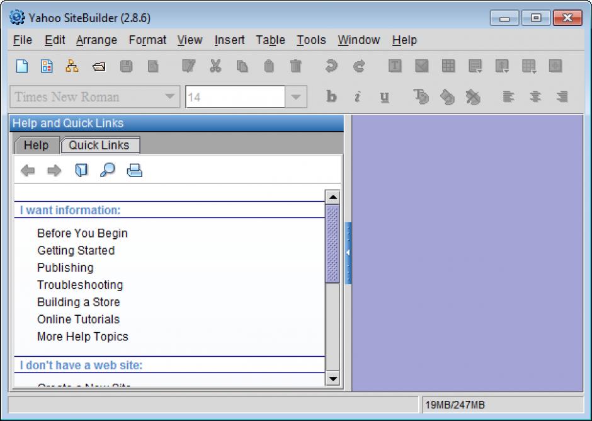Click the site structure hierarchy icon

[72, 66]
